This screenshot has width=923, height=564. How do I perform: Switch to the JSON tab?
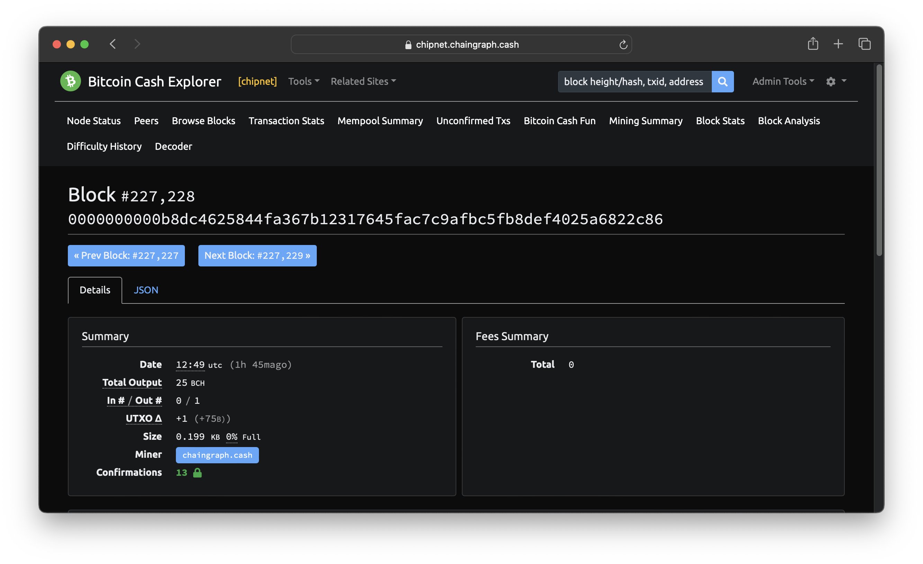coord(145,289)
